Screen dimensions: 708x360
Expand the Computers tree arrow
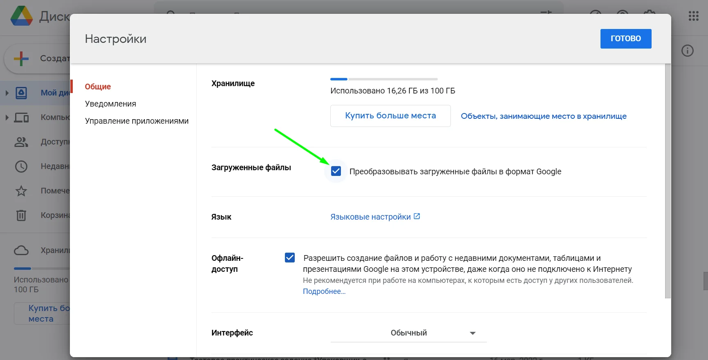click(7, 118)
